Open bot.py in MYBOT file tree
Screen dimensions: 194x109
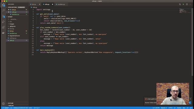[x=17, y=31]
